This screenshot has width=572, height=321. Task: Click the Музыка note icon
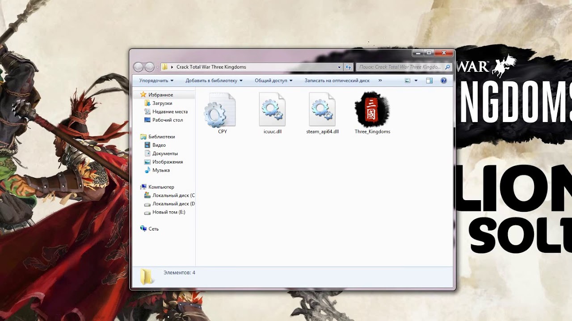pyautogui.click(x=147, y=170)
